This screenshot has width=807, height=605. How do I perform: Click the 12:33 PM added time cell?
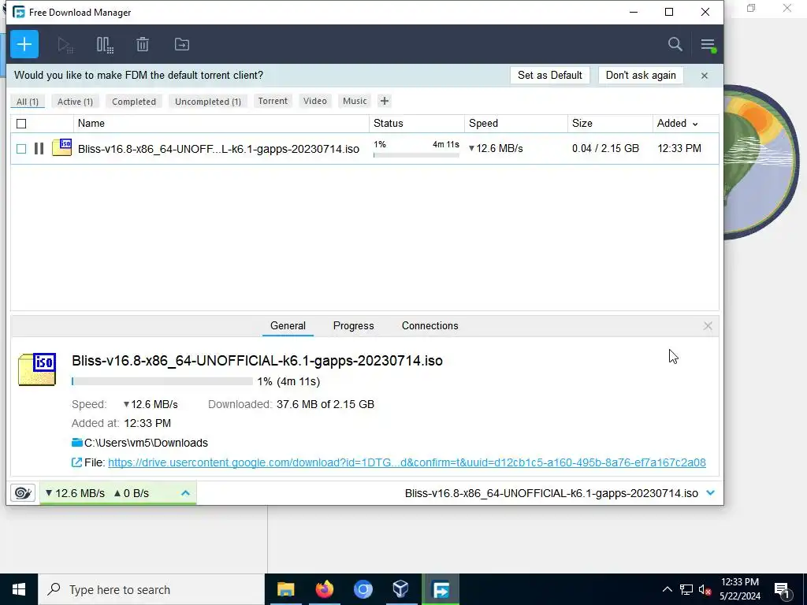point(679,149)
